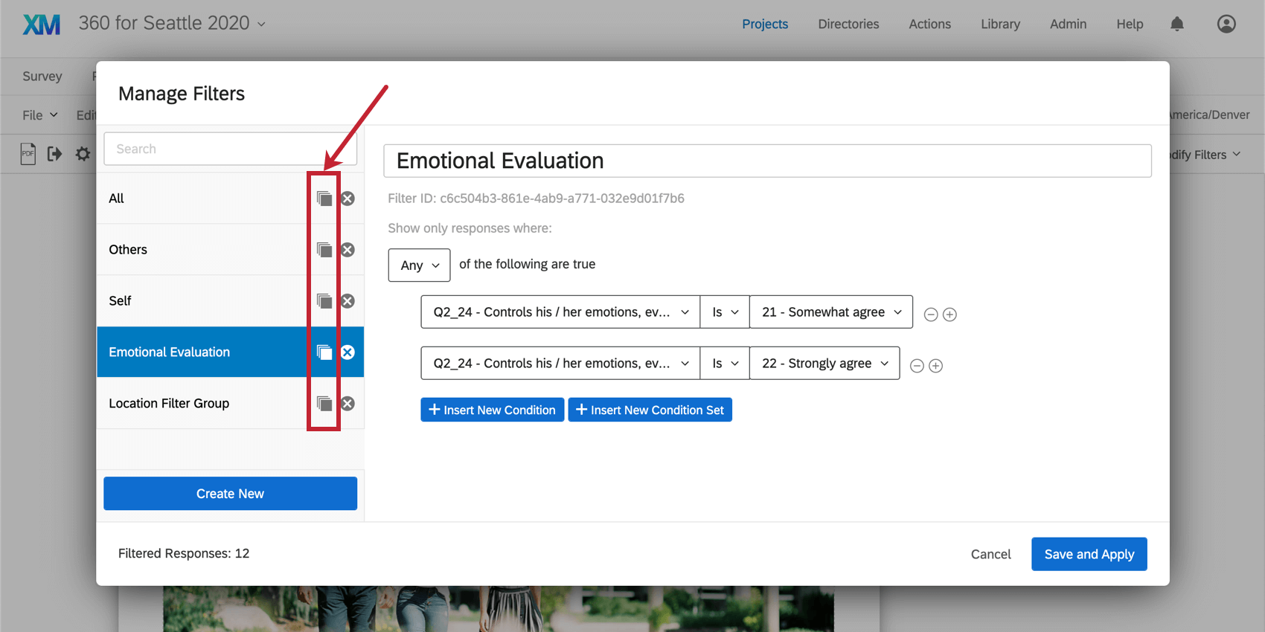
Task: Open first condition's 'Is' operator dropdown
Action: coord(724,312)
